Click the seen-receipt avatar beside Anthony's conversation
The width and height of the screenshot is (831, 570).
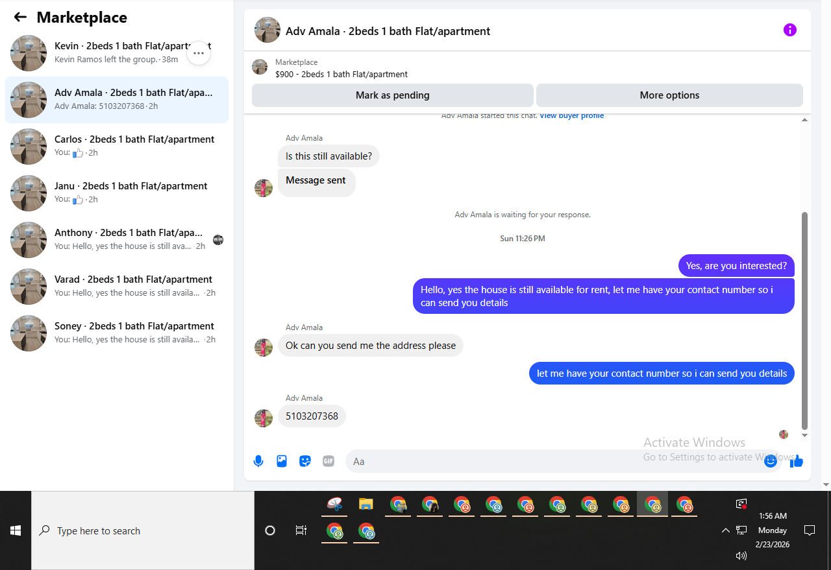pyautogui.click(x=218, y=240)
